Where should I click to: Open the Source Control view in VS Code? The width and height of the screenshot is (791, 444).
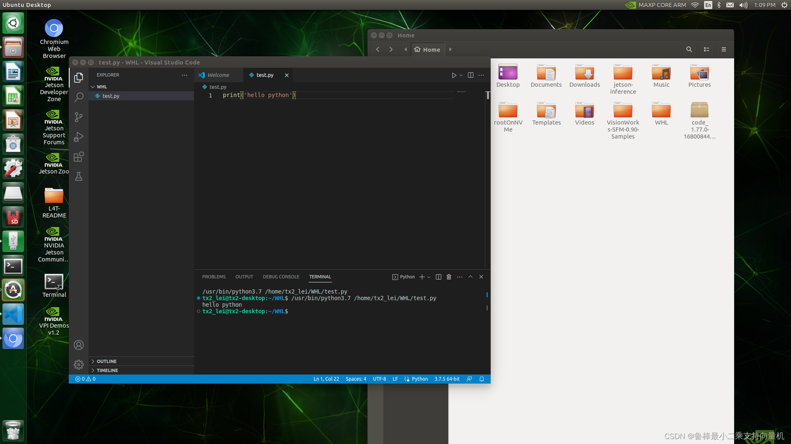coord(78,117)
